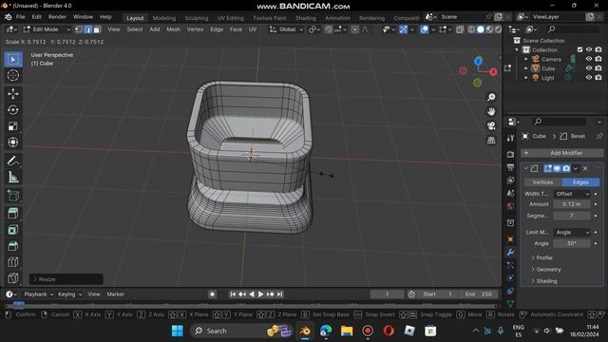Enable vertex select mode
This screenshot has width=608, height=342.
click(79, 29)
